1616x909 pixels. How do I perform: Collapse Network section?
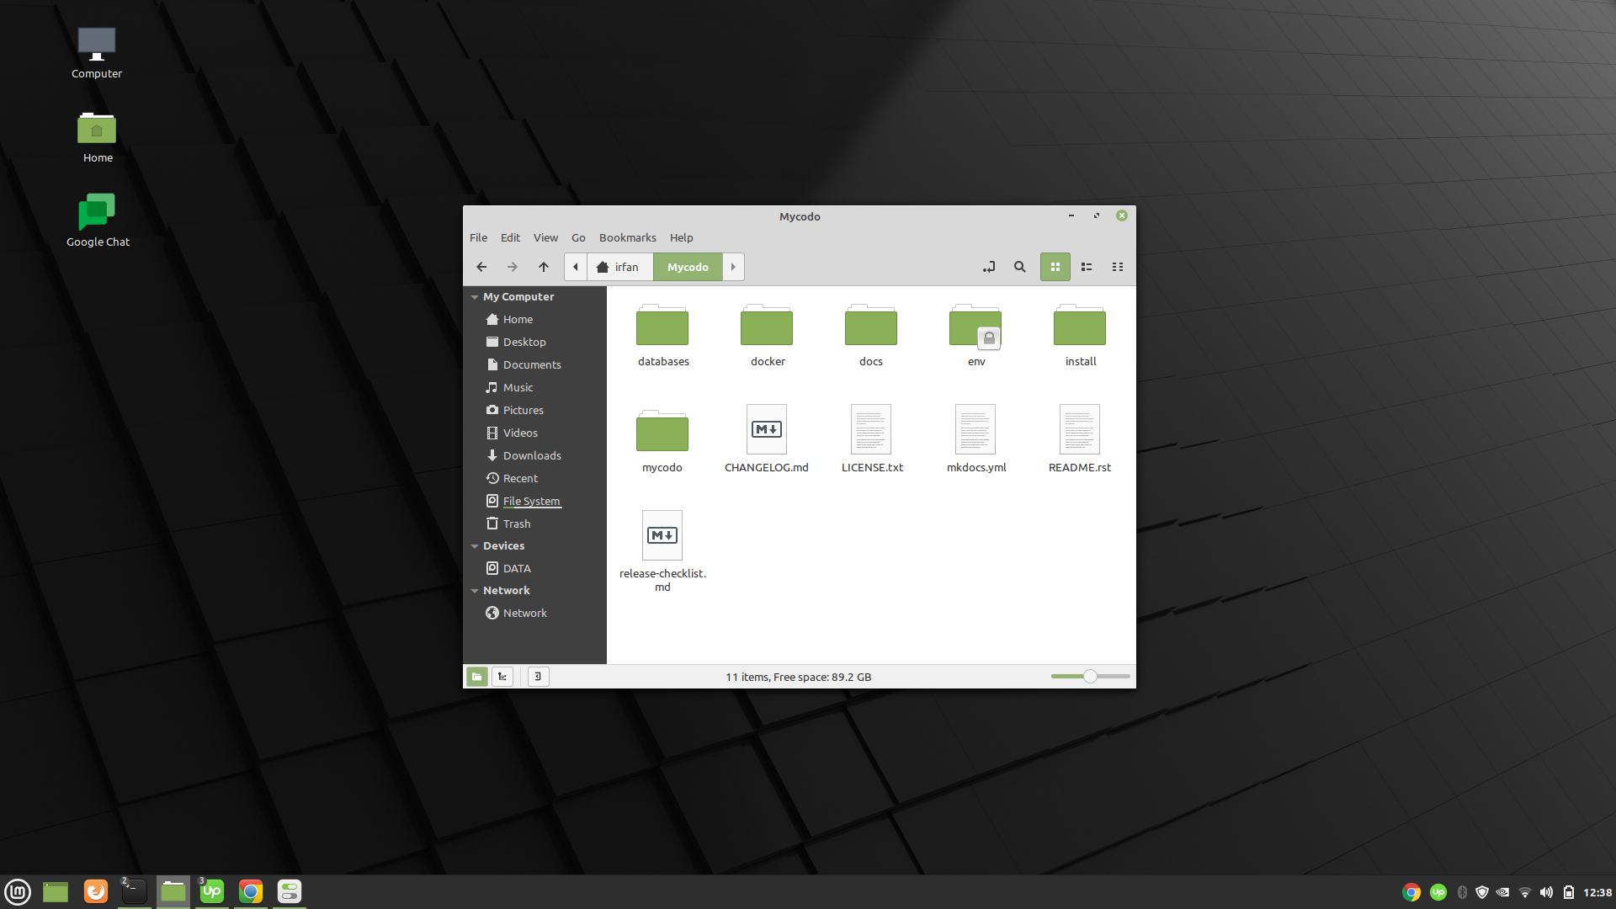tap(475, 591)
